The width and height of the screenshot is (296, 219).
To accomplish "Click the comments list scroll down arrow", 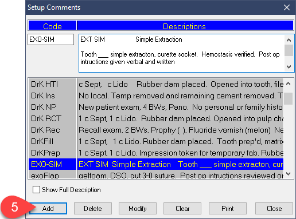I will coord(289,174).
